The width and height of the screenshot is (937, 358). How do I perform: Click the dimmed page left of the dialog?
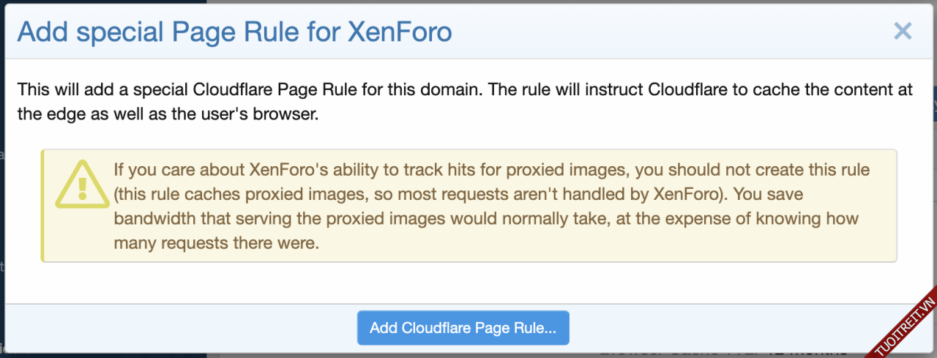click(2, 220)
